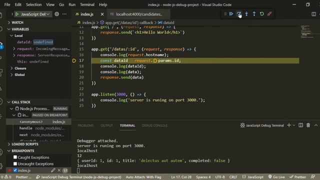Maximize the panel with chevron up
Image resolution: width=320 pixels, height=180 pixels.
(x=316, y=125)
